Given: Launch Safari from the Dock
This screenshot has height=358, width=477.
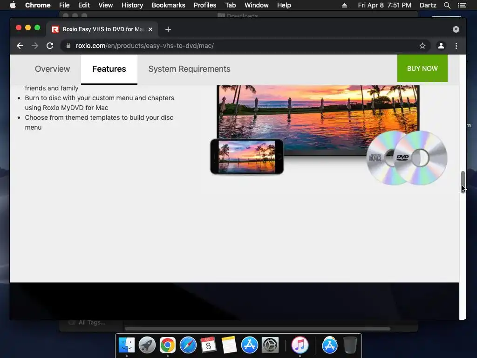Looking at the screenshot, I should (x=188, y=345).
